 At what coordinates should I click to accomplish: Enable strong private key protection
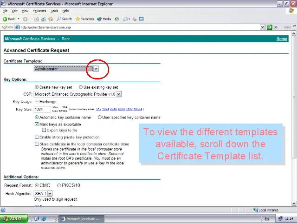[37, 137]
